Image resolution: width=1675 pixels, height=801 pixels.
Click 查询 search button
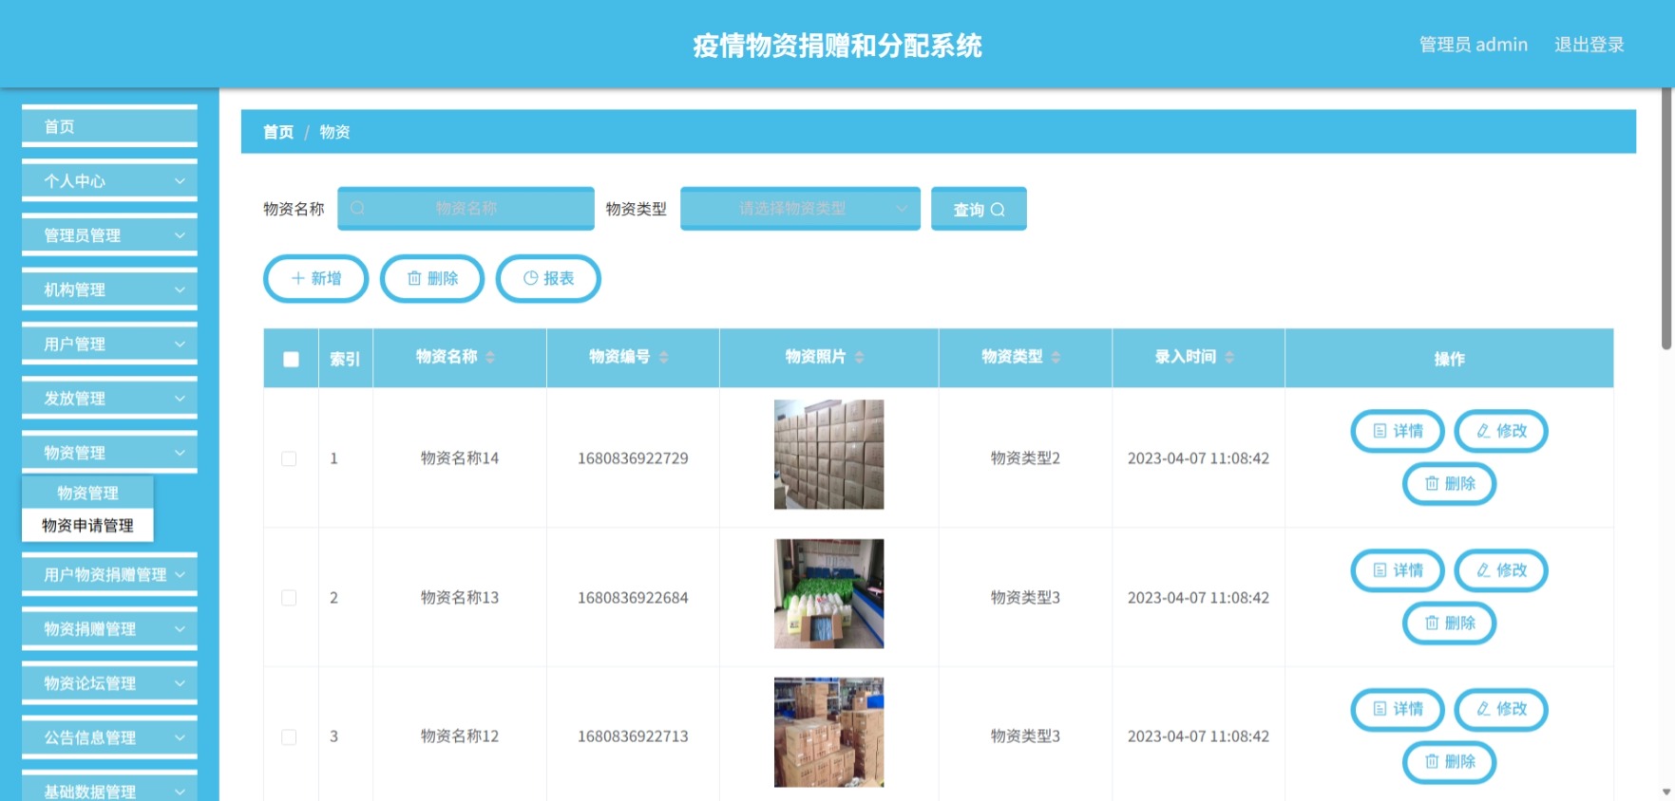(x=979, y=209)
